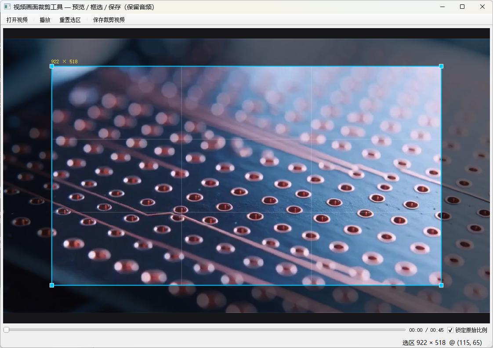Click the yellow 922 × 518 size label
493x348 pixels.
pyautogui.click(x=64, y=62)
